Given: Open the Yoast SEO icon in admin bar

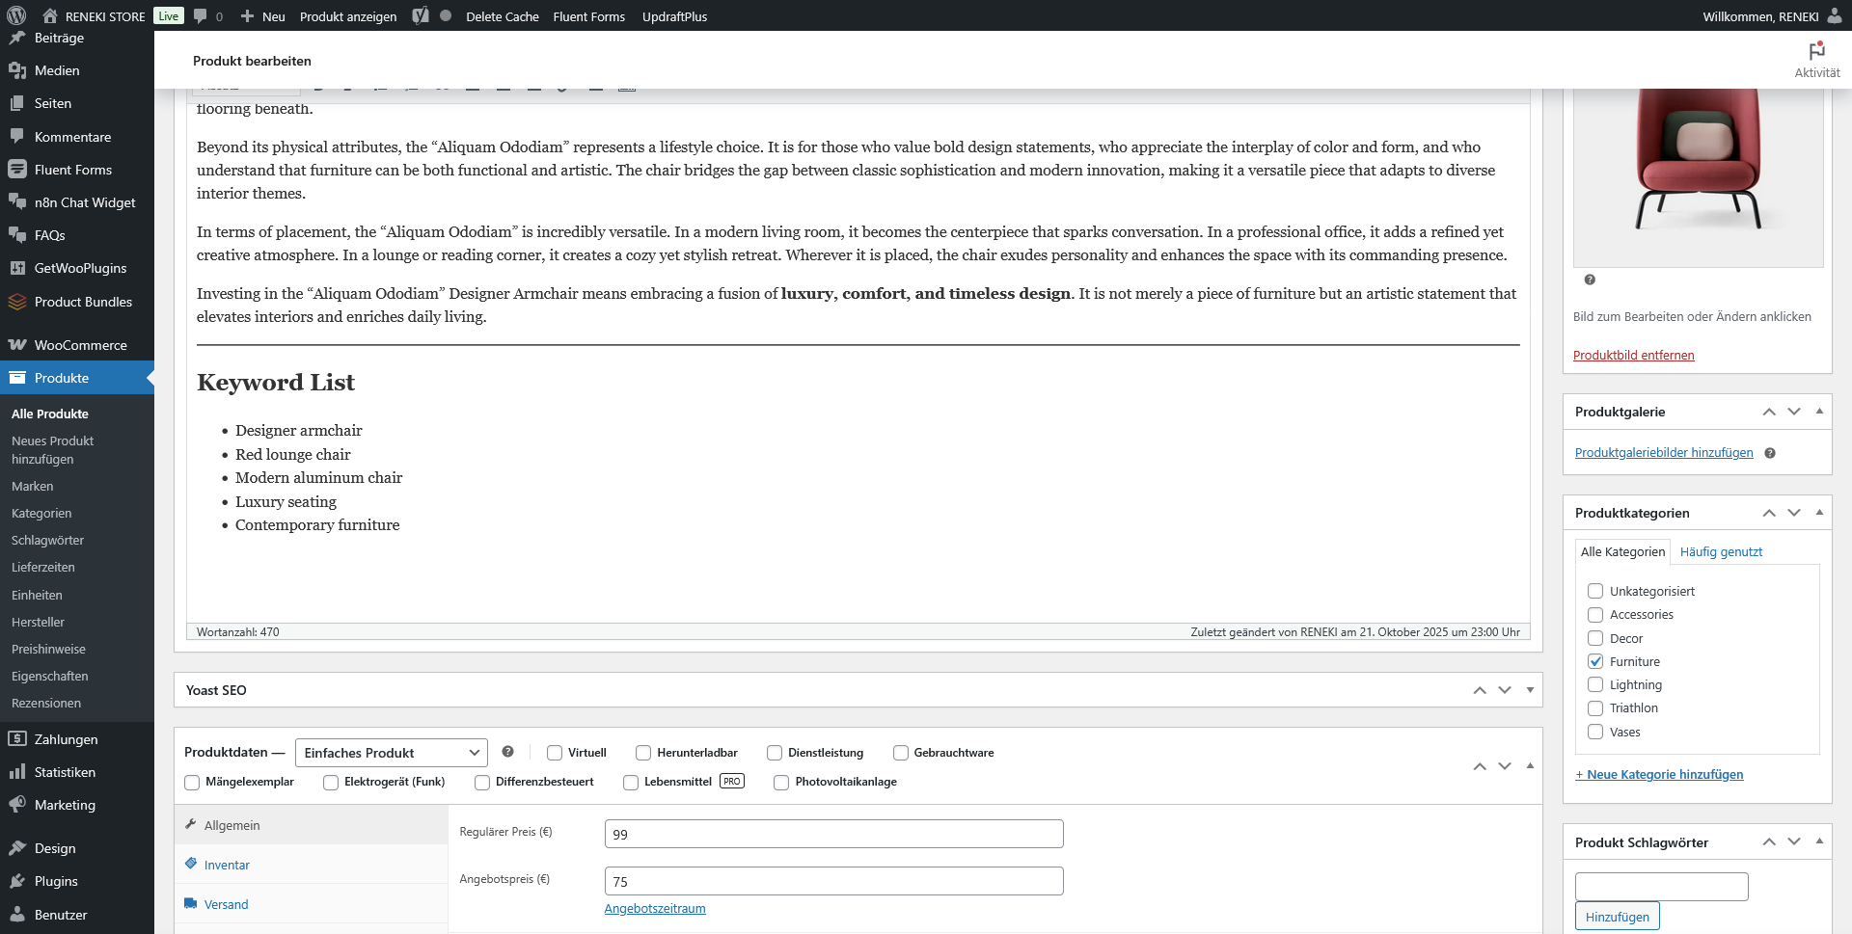Looking at the screenshot, I should (421, 15).
